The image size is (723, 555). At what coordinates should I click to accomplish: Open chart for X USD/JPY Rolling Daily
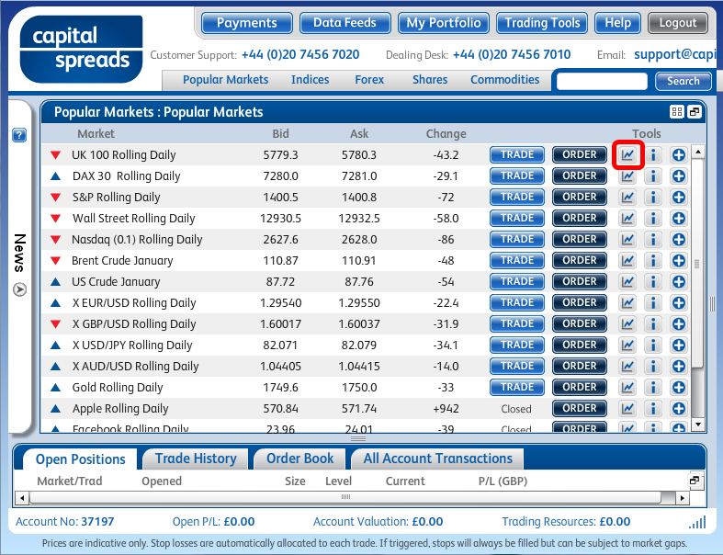click(x=627, y=345)
